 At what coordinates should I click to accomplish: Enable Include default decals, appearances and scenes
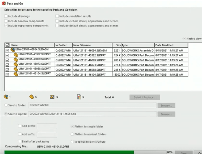pyautogui.click(x=57, y=26)
